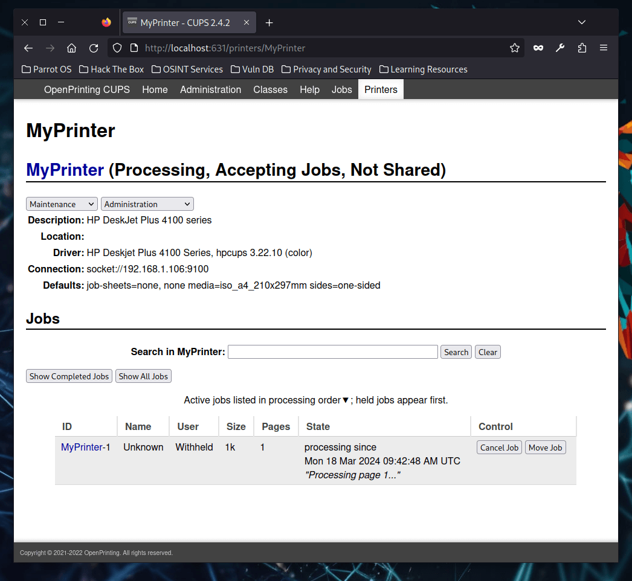Viewport: 632px width, 581px height.
Task: Open the extensions puzzle icon
Action: point(582,48)
